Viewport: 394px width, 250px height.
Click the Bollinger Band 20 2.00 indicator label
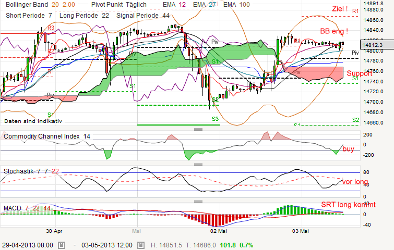pyautogui.click(x=40, y=5)
